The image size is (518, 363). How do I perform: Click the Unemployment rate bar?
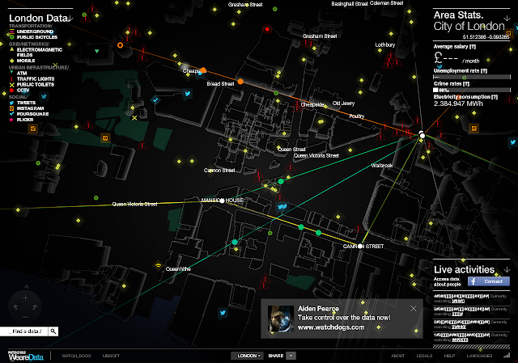tap(472, 77)
